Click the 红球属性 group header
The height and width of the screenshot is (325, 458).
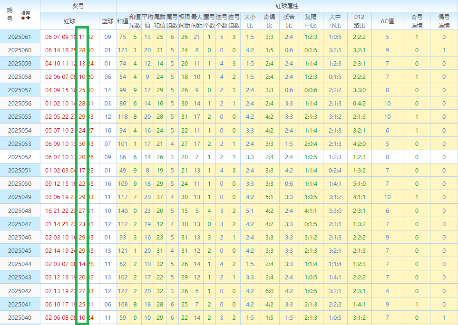287,6
